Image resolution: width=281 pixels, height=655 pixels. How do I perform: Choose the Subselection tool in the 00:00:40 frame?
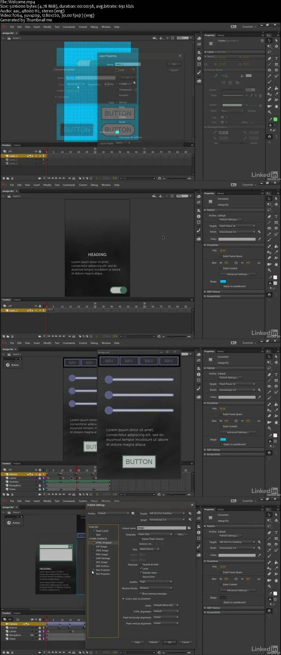pos(276,357)
